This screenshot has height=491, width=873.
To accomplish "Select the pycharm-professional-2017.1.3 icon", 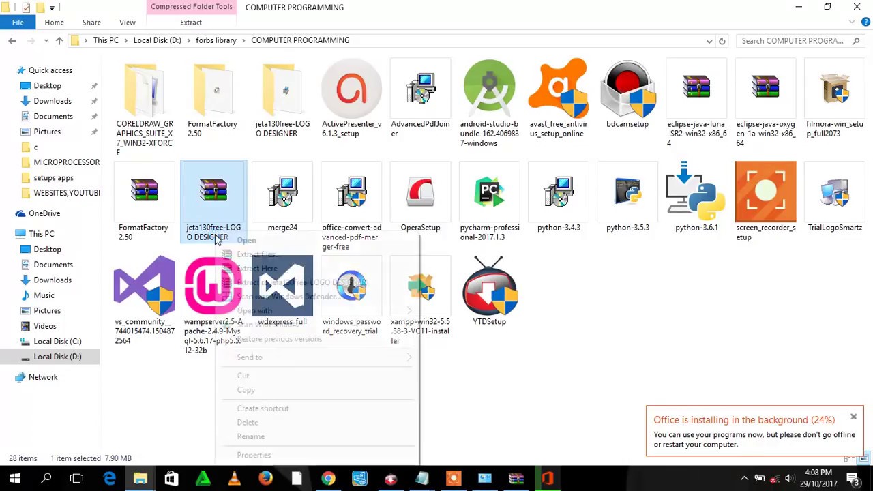I will click(x=489, y=192).
